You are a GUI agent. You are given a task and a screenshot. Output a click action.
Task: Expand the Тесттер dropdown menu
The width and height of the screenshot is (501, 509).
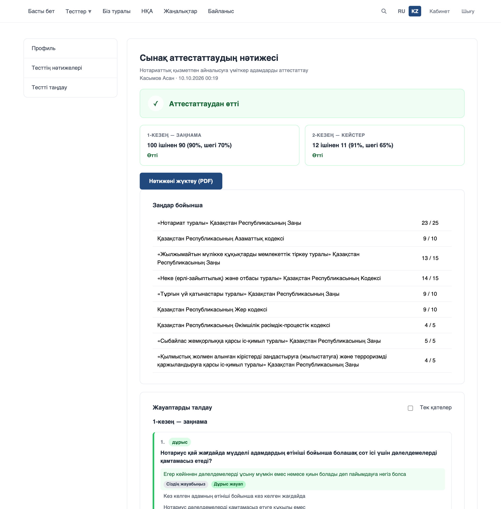coord(79,11)
